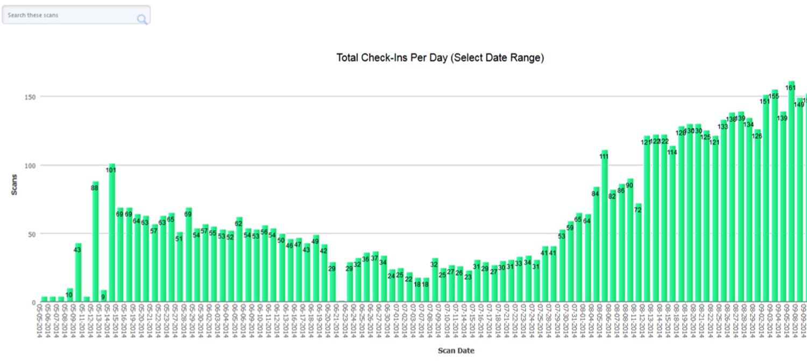The image size is (807, 362).
Task: Click the bar with value 126
Action: pyautogui.click(x=758, y=216)
